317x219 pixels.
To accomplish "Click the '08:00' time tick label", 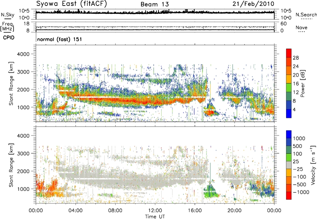I will coord(115,211).
